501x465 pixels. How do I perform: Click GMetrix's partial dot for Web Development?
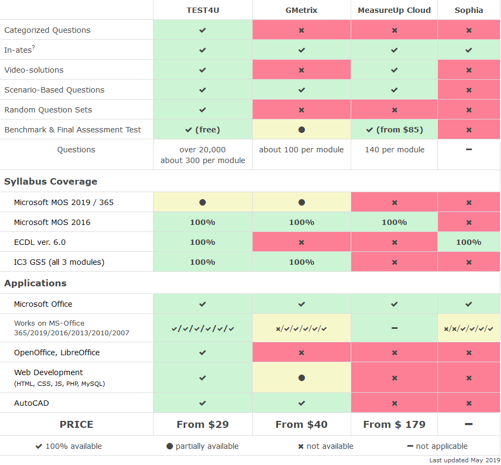click(x=302, y=378)
